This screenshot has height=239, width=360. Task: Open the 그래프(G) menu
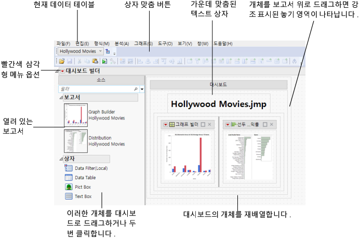[143, 44]
